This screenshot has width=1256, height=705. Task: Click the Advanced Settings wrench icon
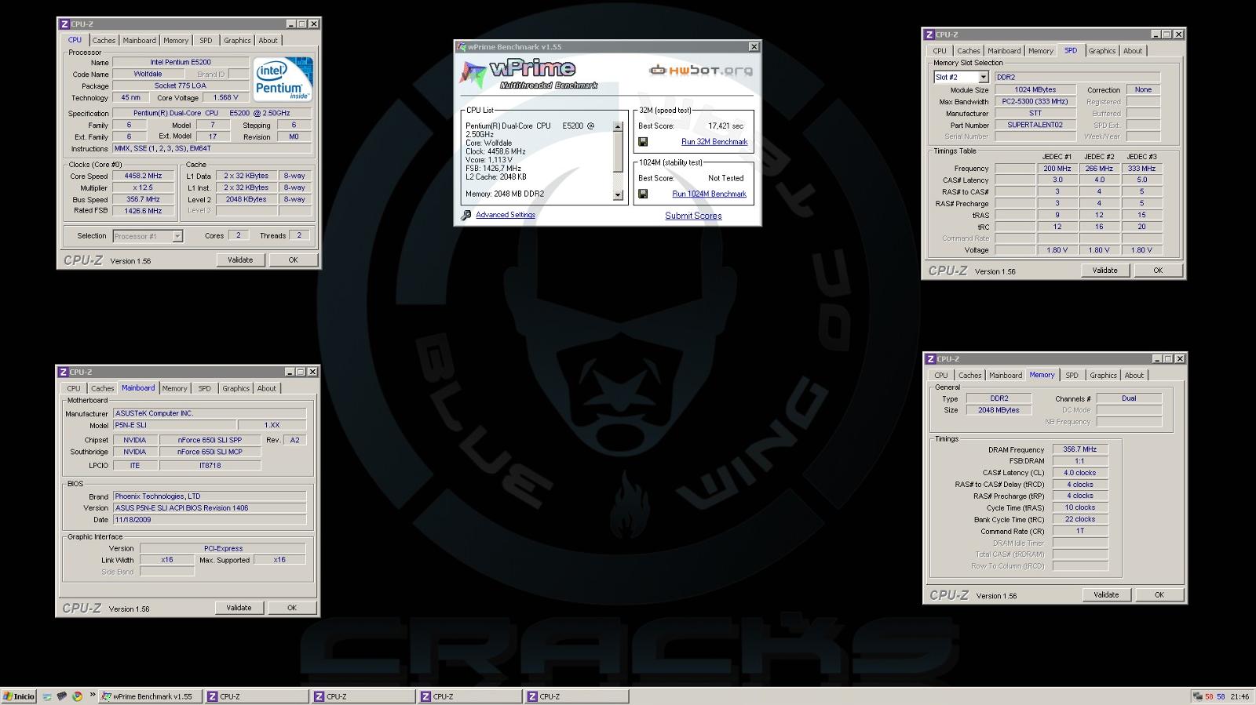pyautogui.click(x=466, y=215)
